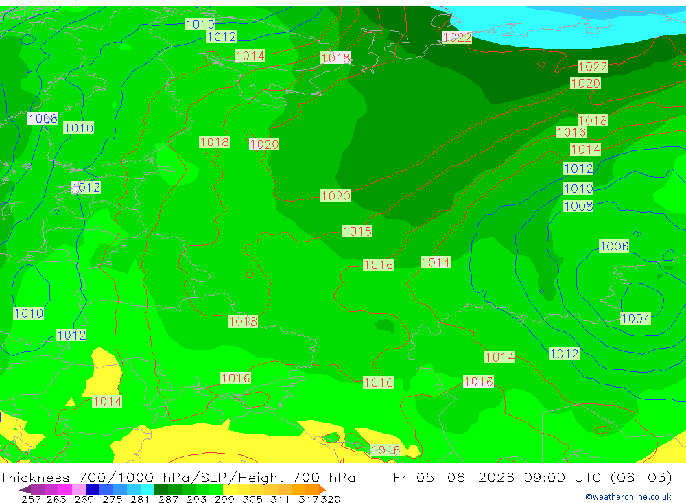This screenshot has height=503, width=686.
Task: Click the purple arrow at the legend start
Action: [25, 489]
